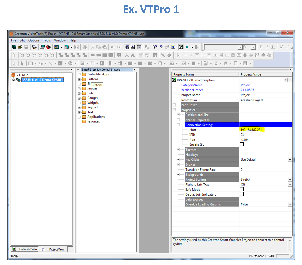Open the Project Scaling dropdown
Image resolution: width=302 pixels, height=265 pixels.
[290, 180]
